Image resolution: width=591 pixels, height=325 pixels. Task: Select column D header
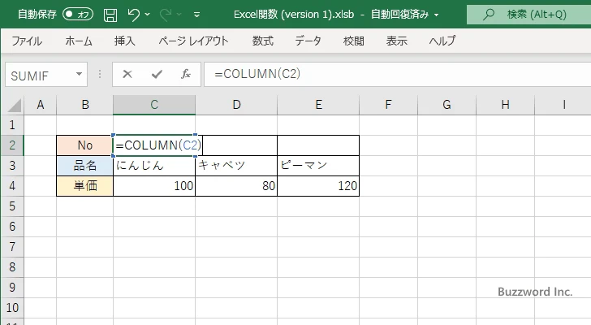click(236, 105)
